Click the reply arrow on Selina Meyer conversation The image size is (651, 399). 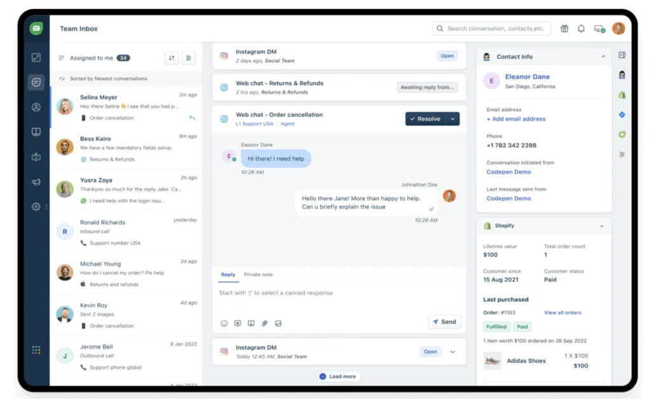pyautogui.click(x=192, y=118)
